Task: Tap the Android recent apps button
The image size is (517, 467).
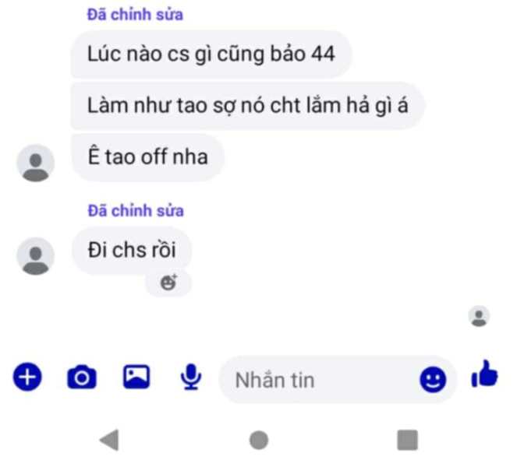Action: click(x=408, y=440)
